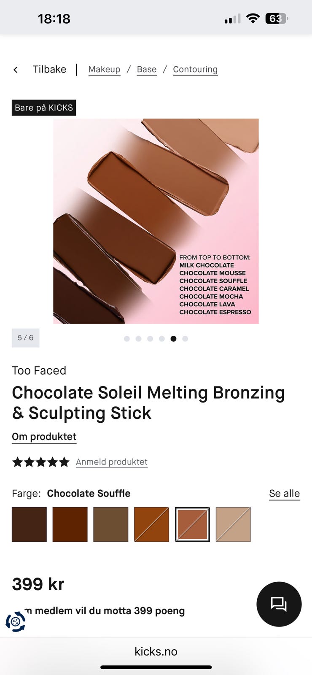The image size is (312, 675).
Task: Expand all colors with Se alle
Action: [x=284, y=494]
